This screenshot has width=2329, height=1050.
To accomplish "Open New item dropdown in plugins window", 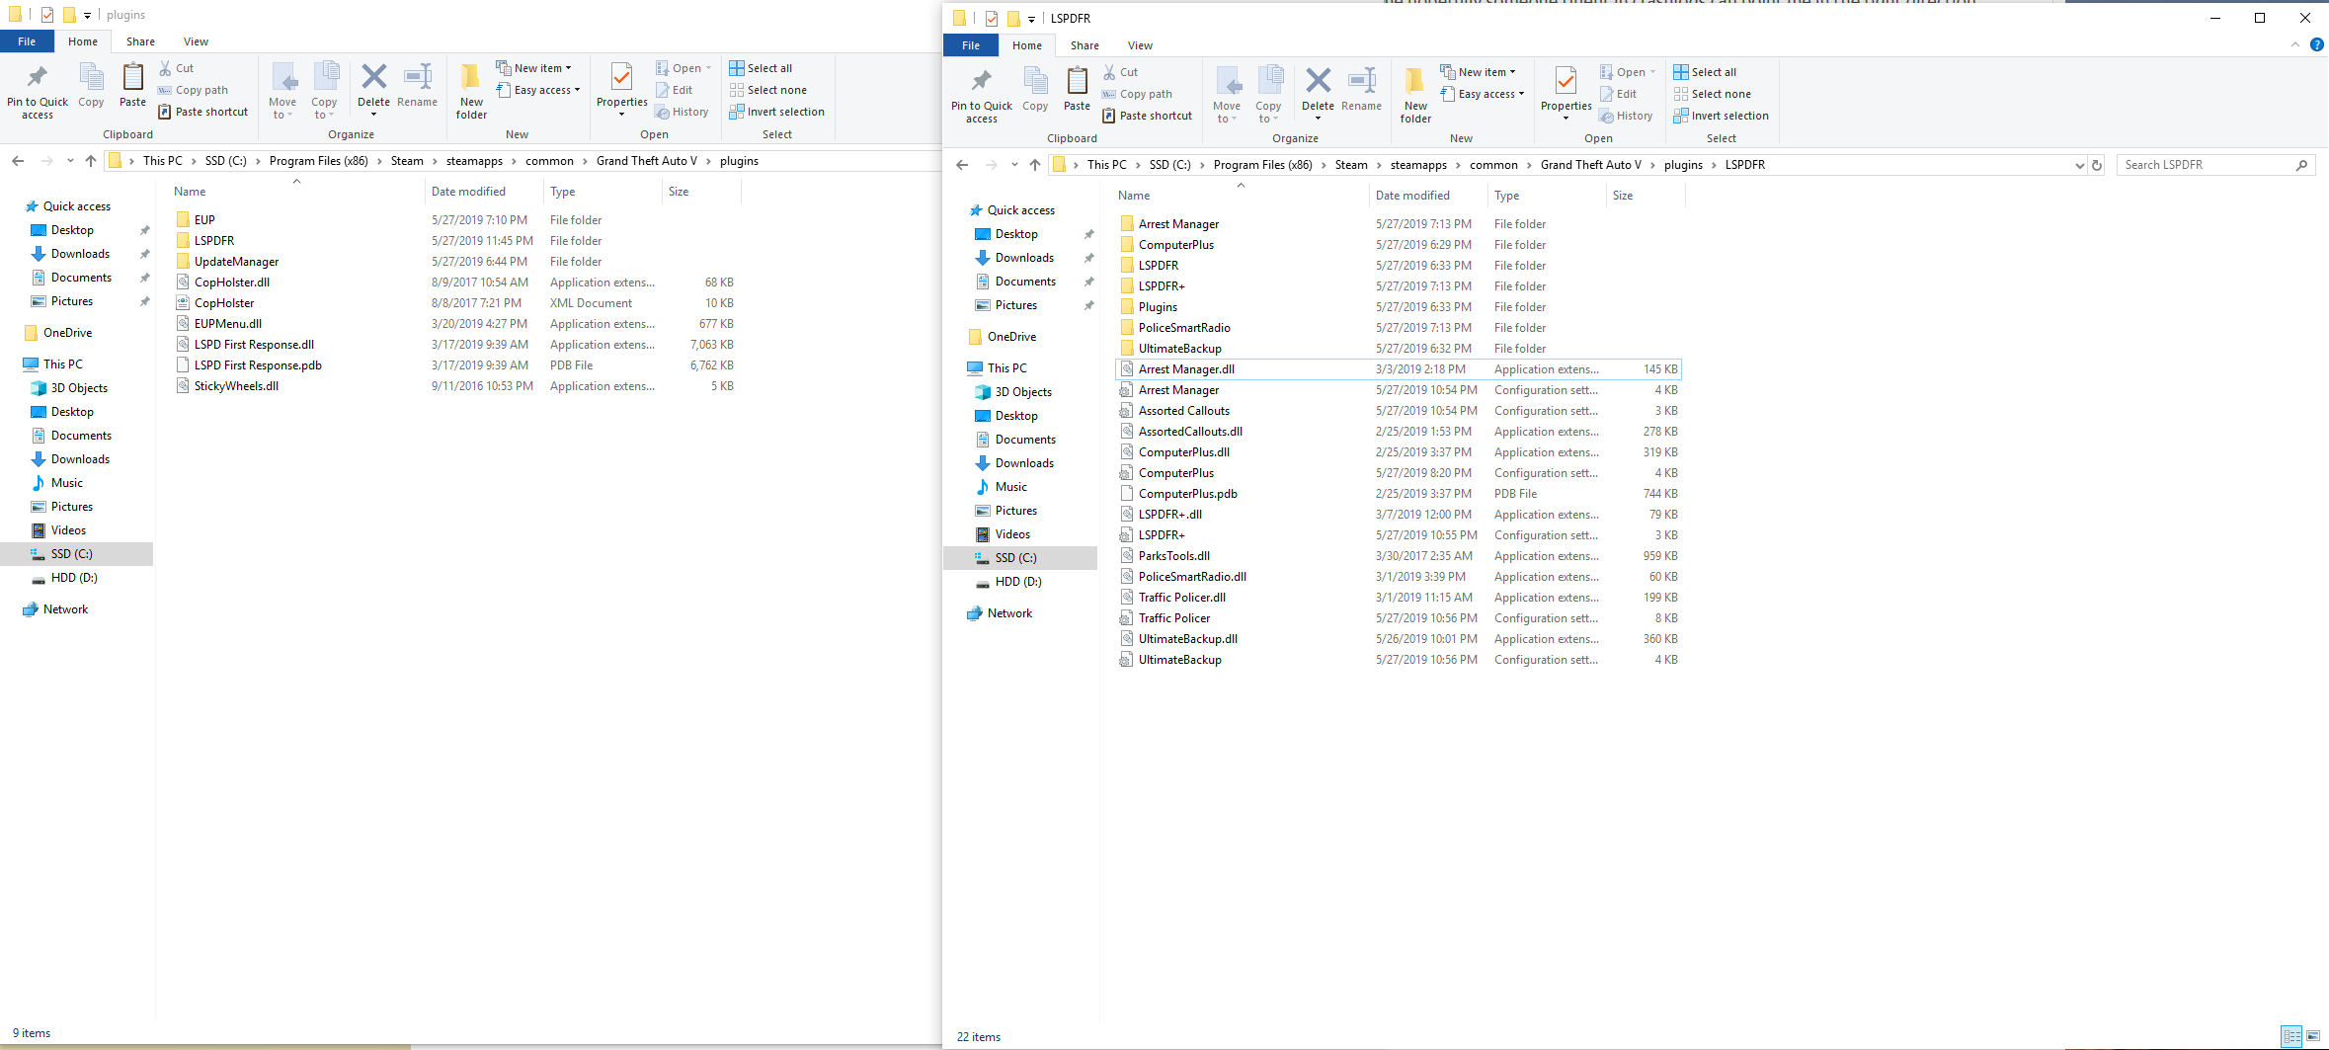I will tap(533, 68).
